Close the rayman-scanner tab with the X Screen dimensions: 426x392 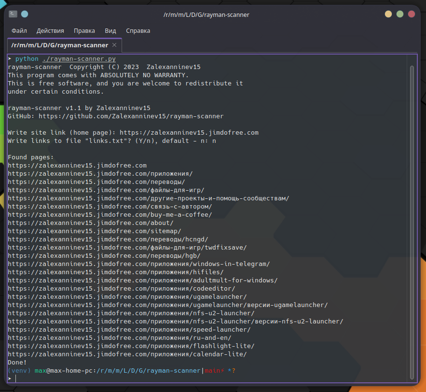point(114,45)
